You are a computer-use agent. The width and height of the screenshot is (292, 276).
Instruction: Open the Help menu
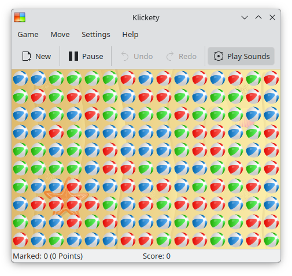[x=130, y=35]
